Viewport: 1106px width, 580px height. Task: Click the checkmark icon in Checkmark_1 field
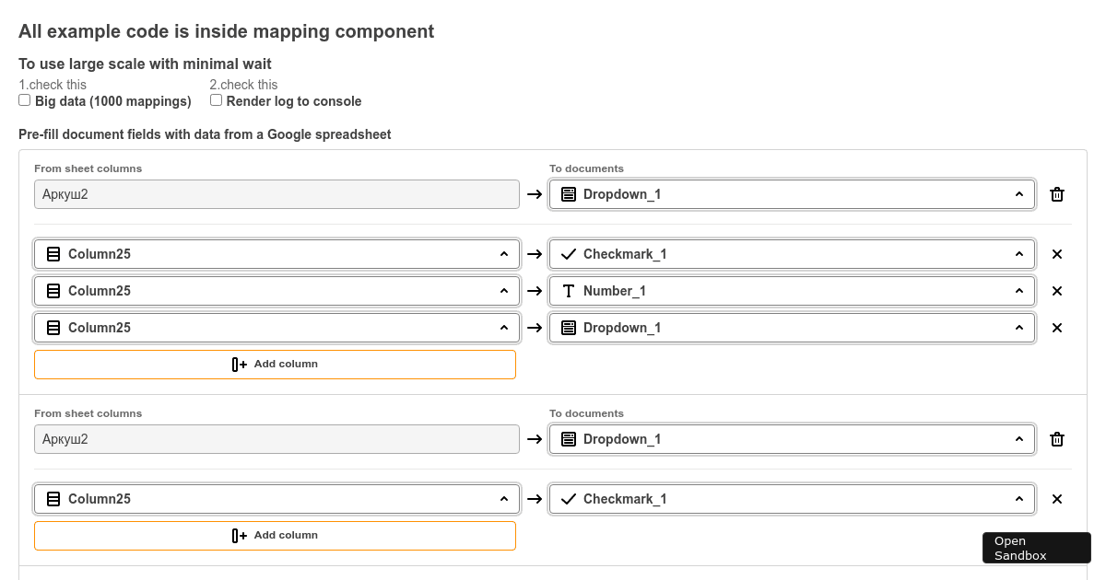click(568, 254)
